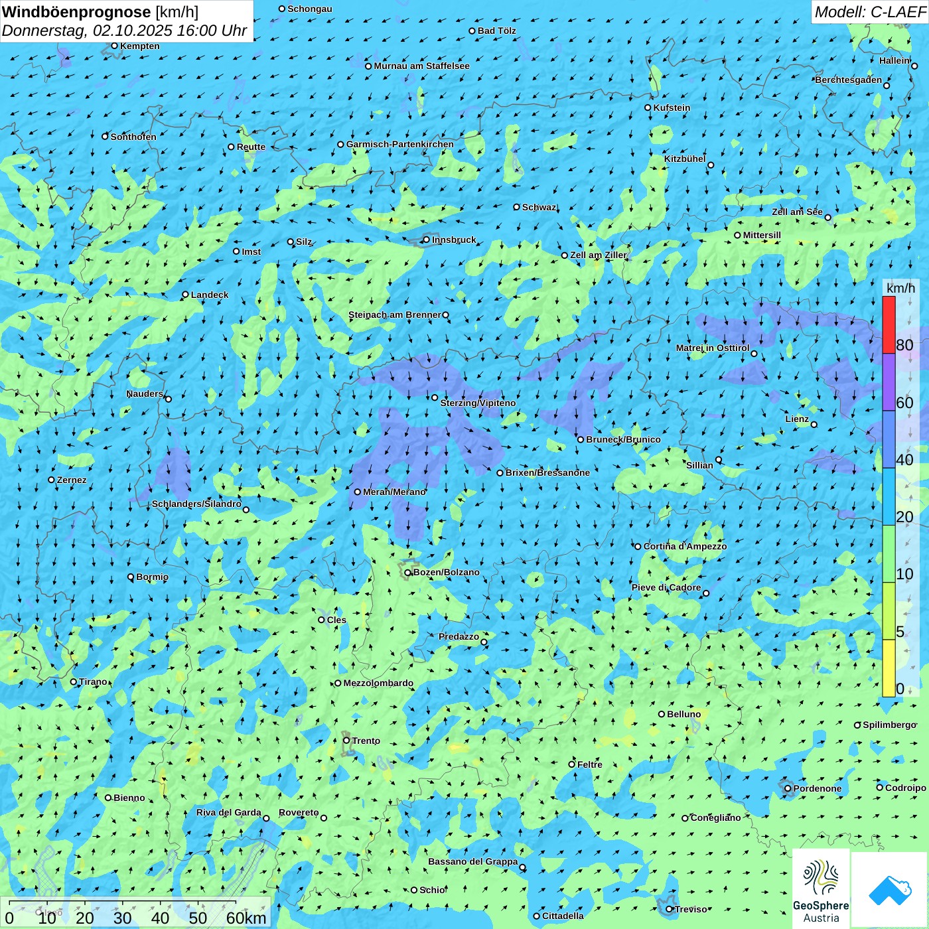929x929 pixels.
Task: Click the Bormio city marker
Action: (x=131, y=577)
